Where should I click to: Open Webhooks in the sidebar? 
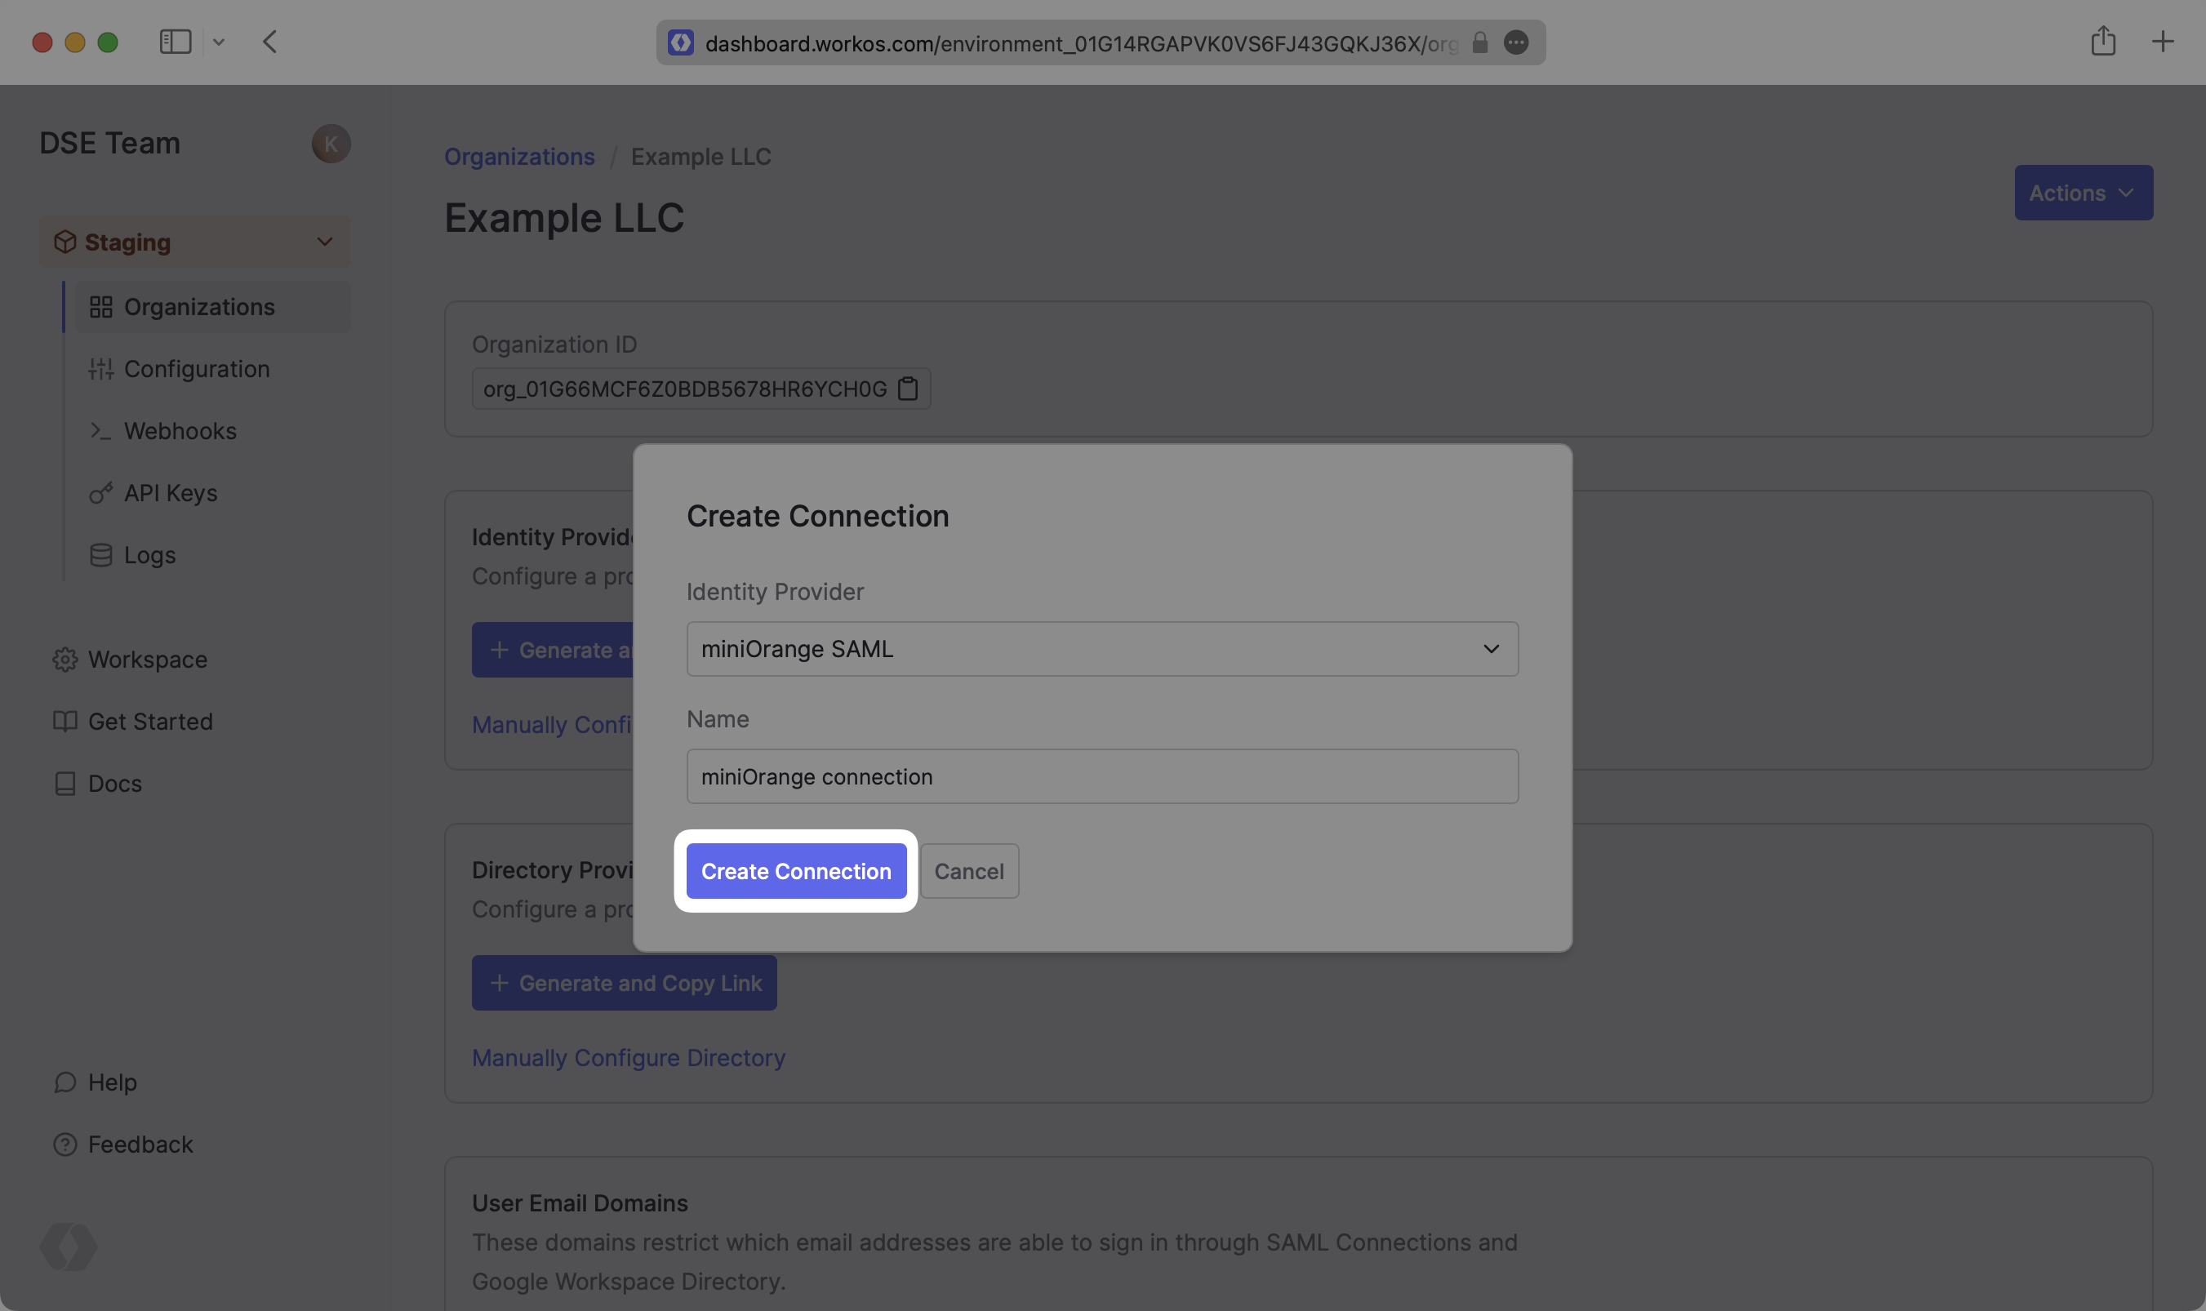click(180, 431)
